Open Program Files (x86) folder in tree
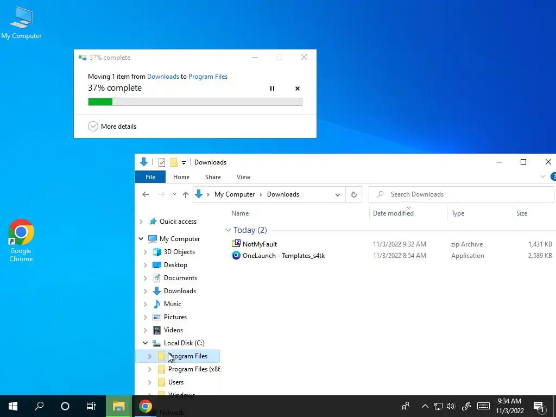The image size is (556, 417). (x=194, y=369)
